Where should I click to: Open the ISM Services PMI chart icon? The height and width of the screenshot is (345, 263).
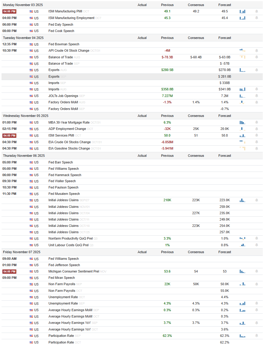point(242,136)
